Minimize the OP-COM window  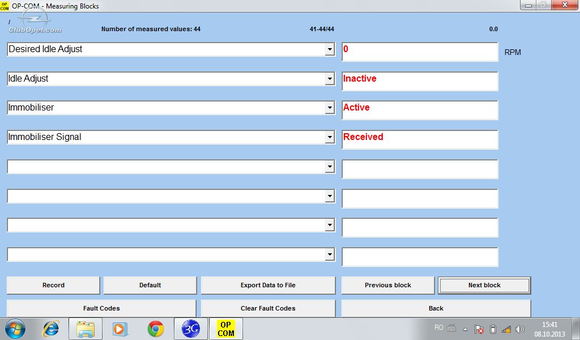pos(528,5)
